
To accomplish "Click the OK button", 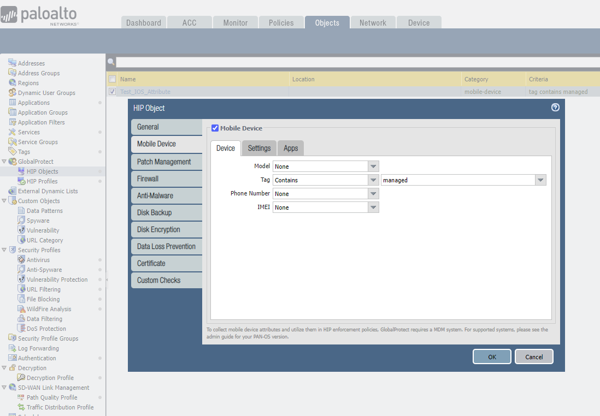I will (491, 356).
